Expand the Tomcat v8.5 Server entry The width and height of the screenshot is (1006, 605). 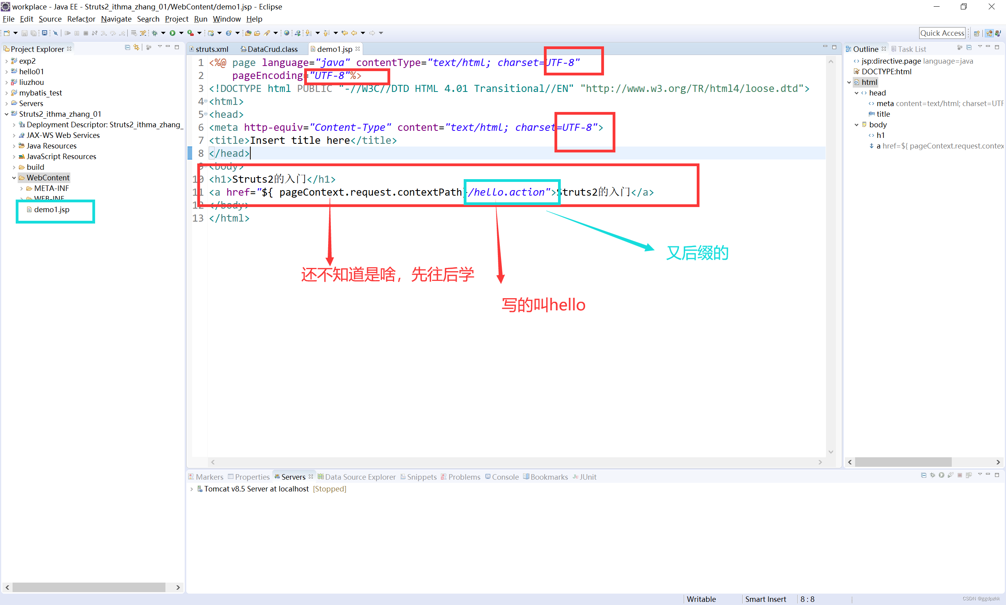click(x=192, y=489)
